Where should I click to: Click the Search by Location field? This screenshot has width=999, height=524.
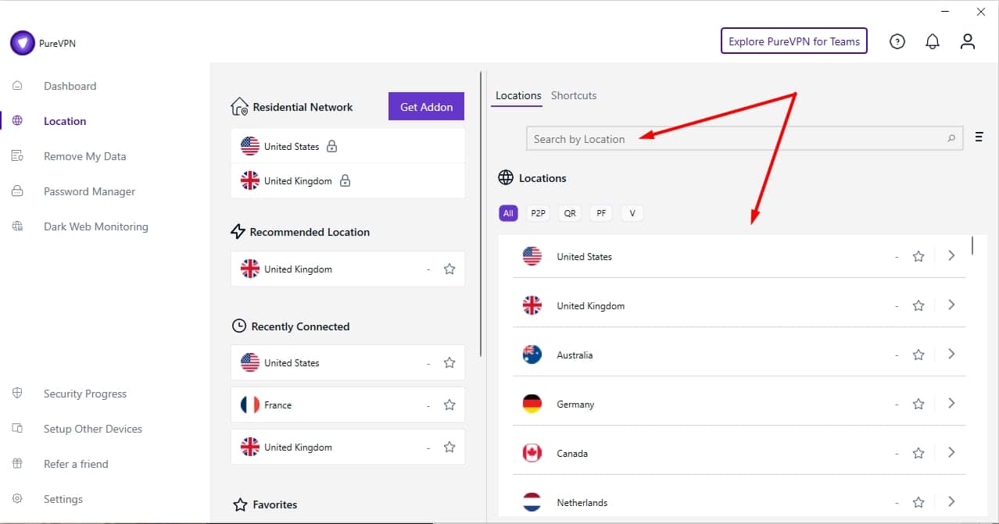click(744, 138)
